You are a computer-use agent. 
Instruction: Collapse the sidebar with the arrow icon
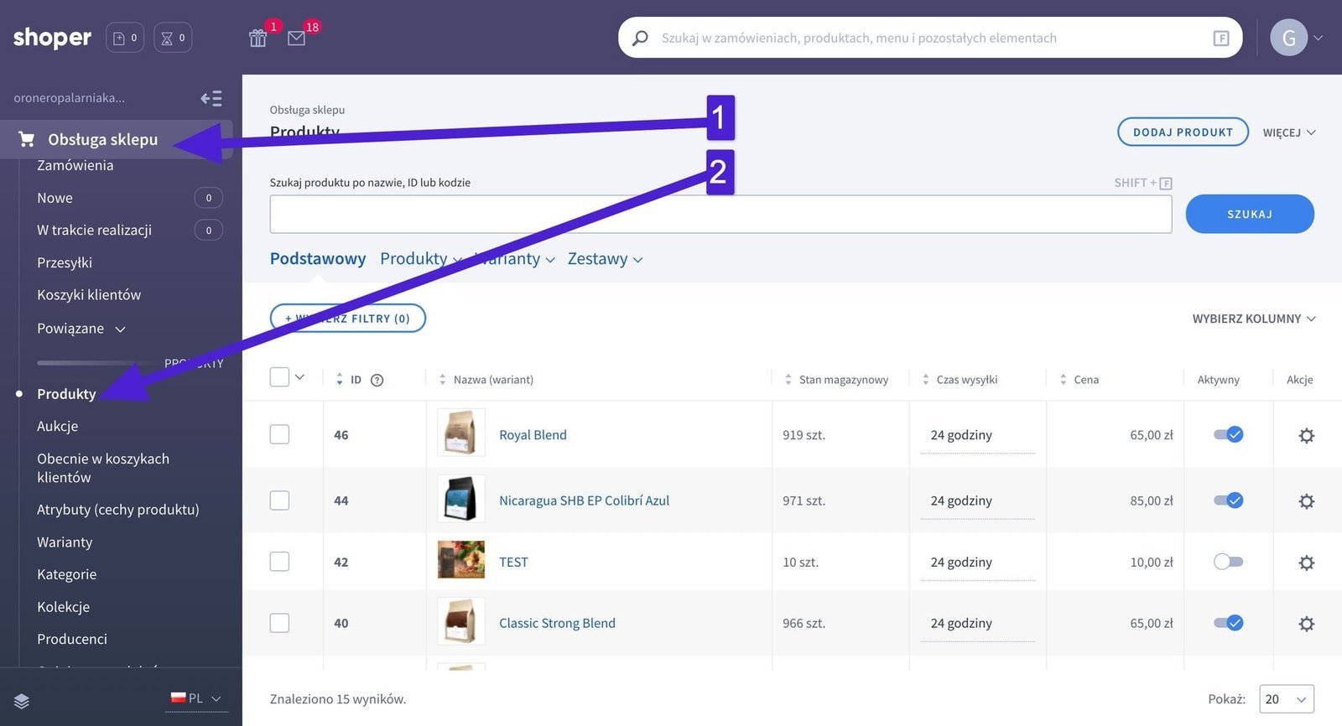pyautogui.click(x=211, y=99)
